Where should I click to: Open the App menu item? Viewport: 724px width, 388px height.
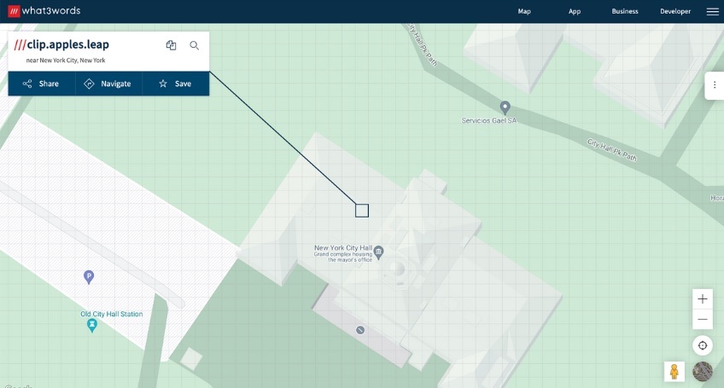(x=575, y=12)
